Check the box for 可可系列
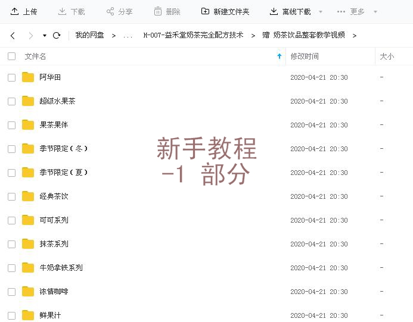 [x=11, y=220]
